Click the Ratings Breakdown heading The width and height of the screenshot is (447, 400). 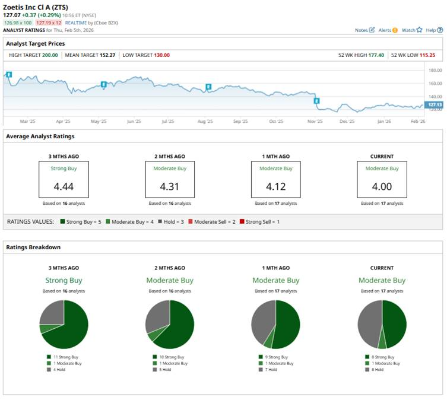(33, 247)
